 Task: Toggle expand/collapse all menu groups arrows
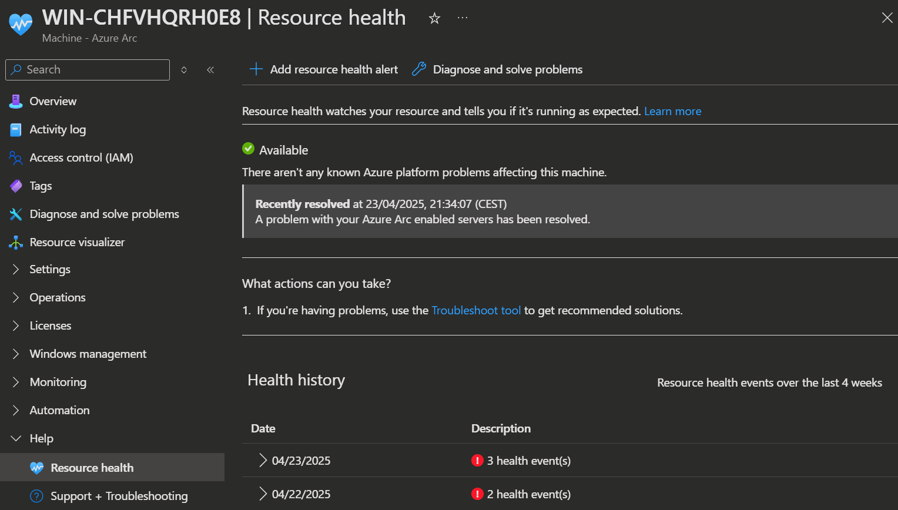click(184, 70)
